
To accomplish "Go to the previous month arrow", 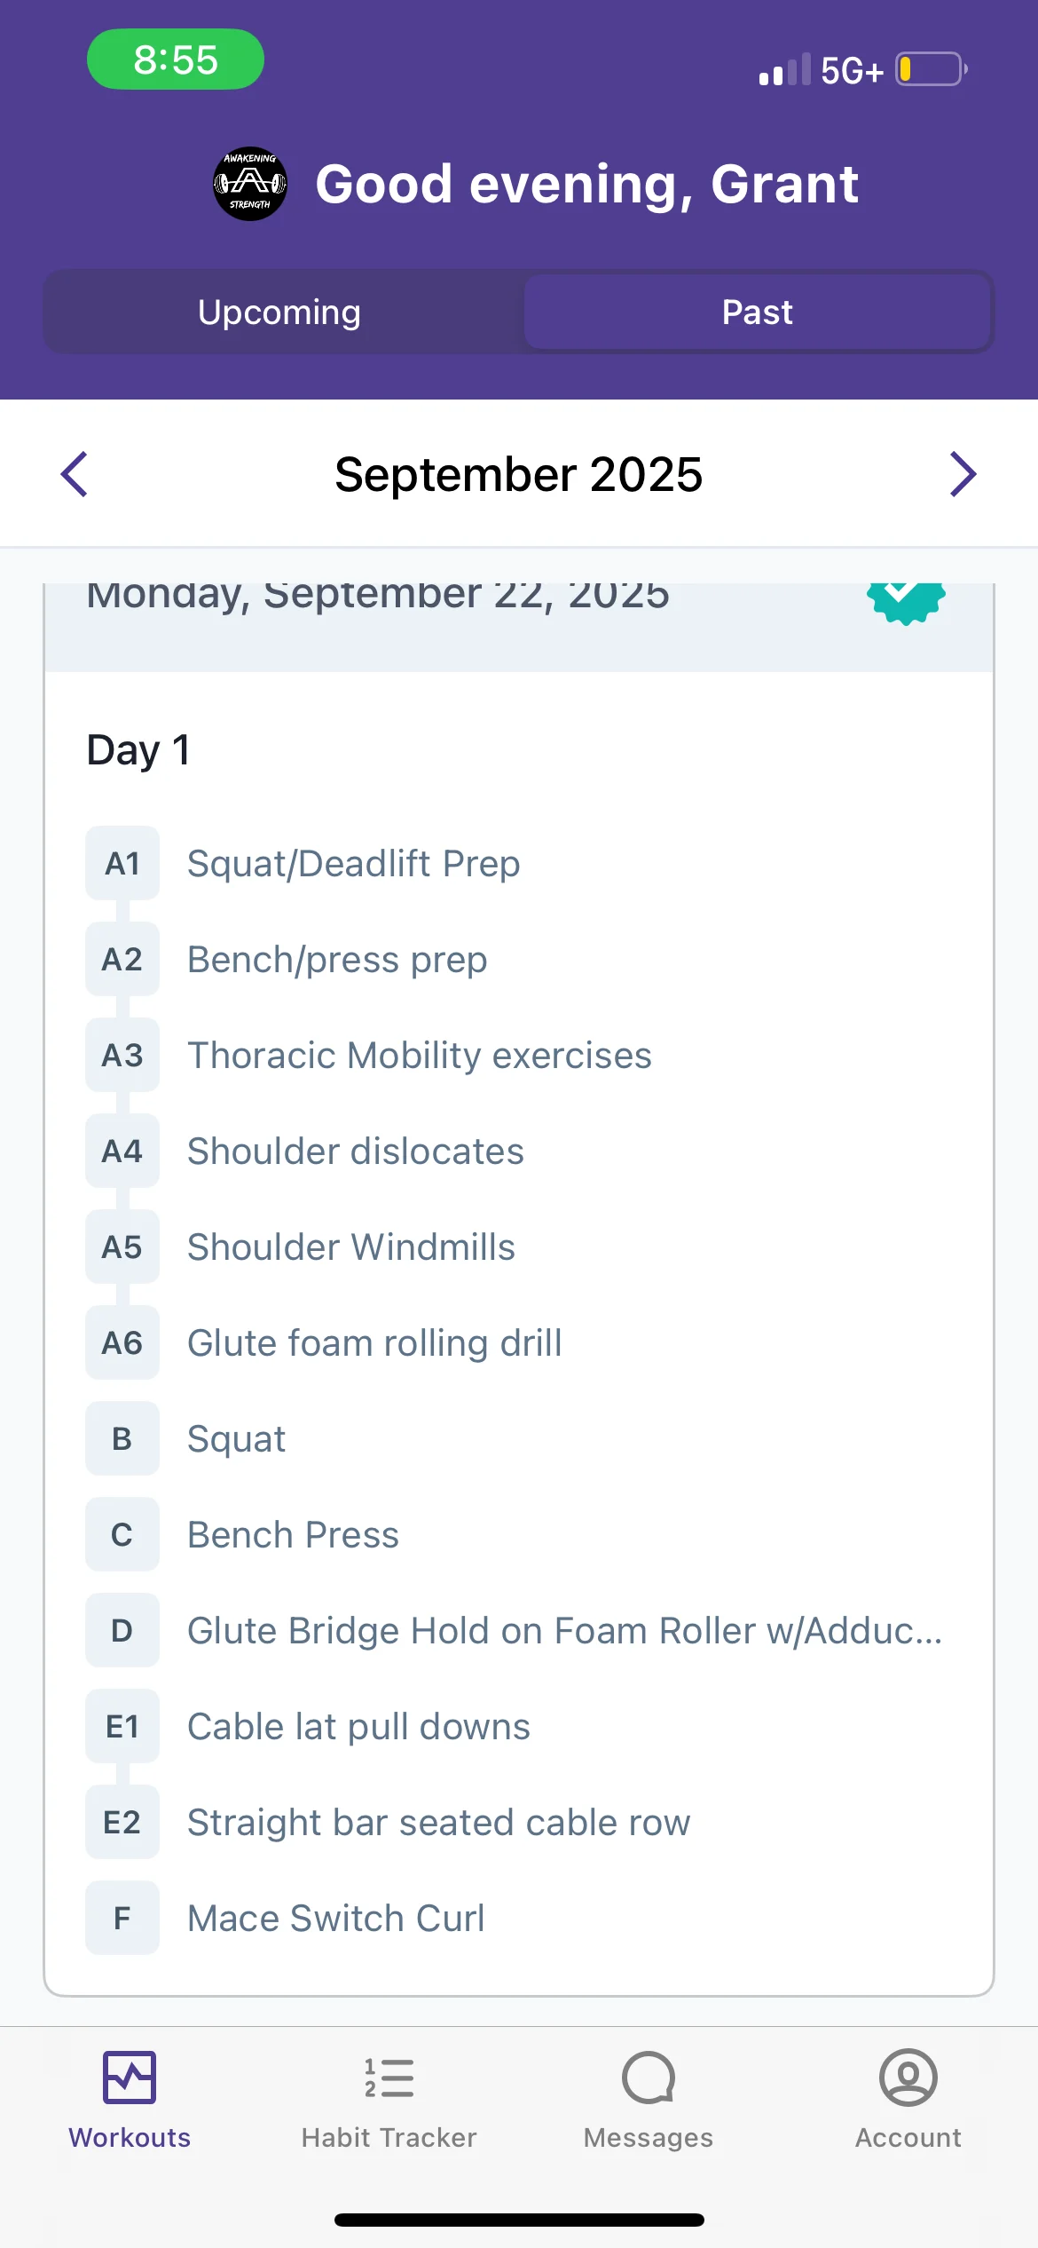I will [75, 474].
